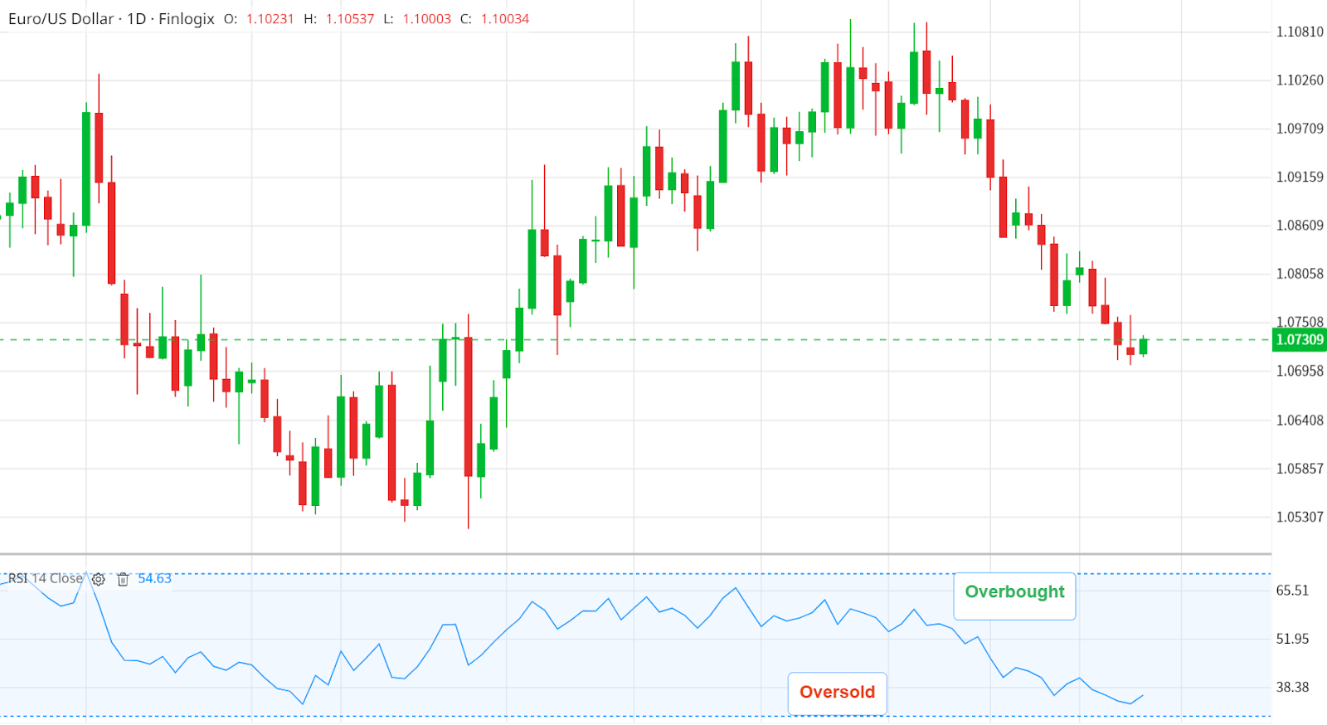Click the High value 1.10537 in header
The height and width of the screenshot is (725, 1327).
click(x=349, y=19)
